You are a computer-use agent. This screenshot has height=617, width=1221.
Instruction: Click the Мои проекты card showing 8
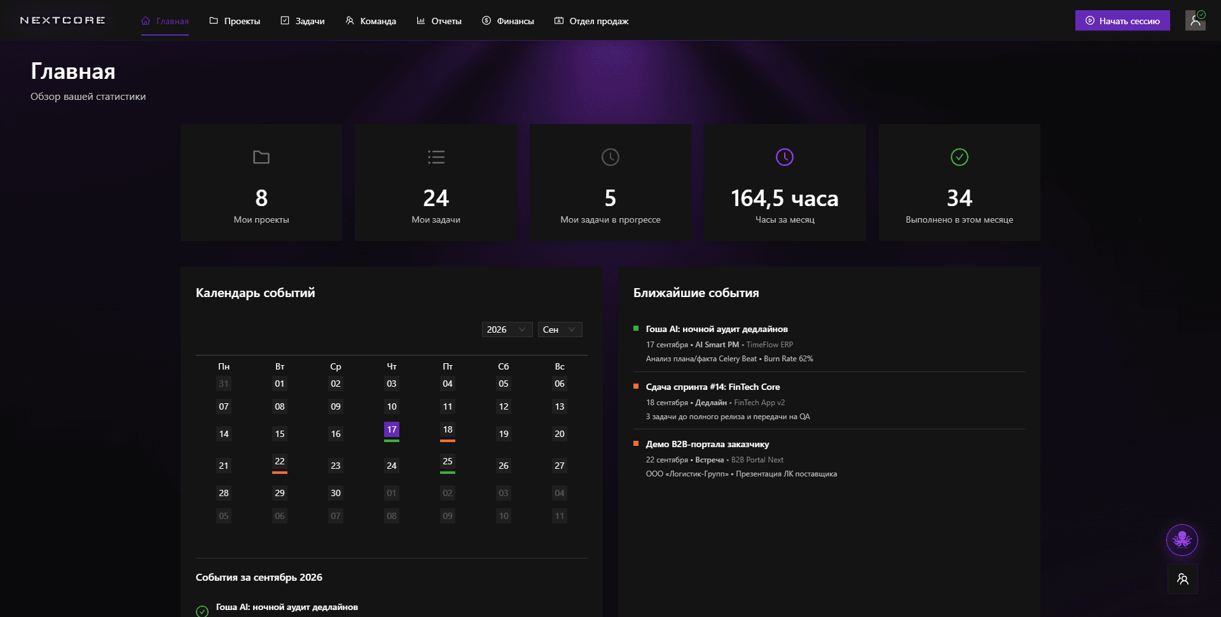pos(261,183)
